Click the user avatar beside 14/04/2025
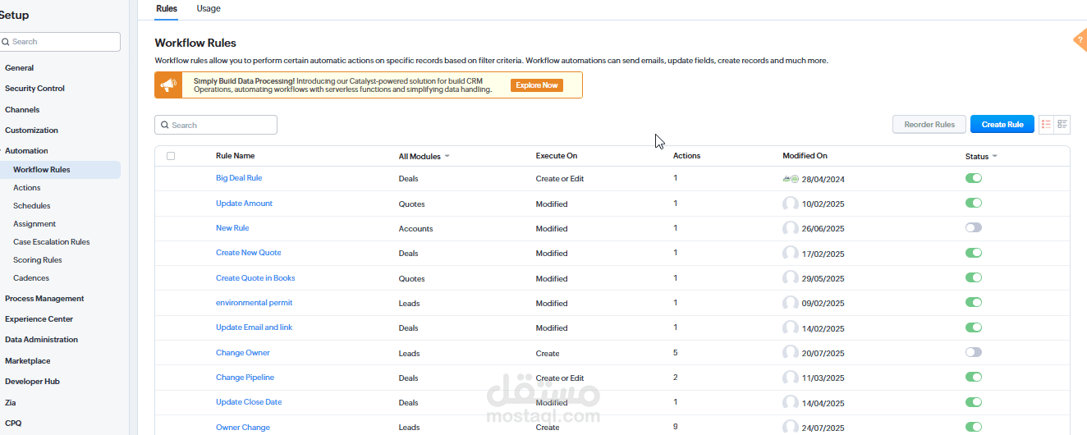The image size is (1087, 435). tap(791, 402)
